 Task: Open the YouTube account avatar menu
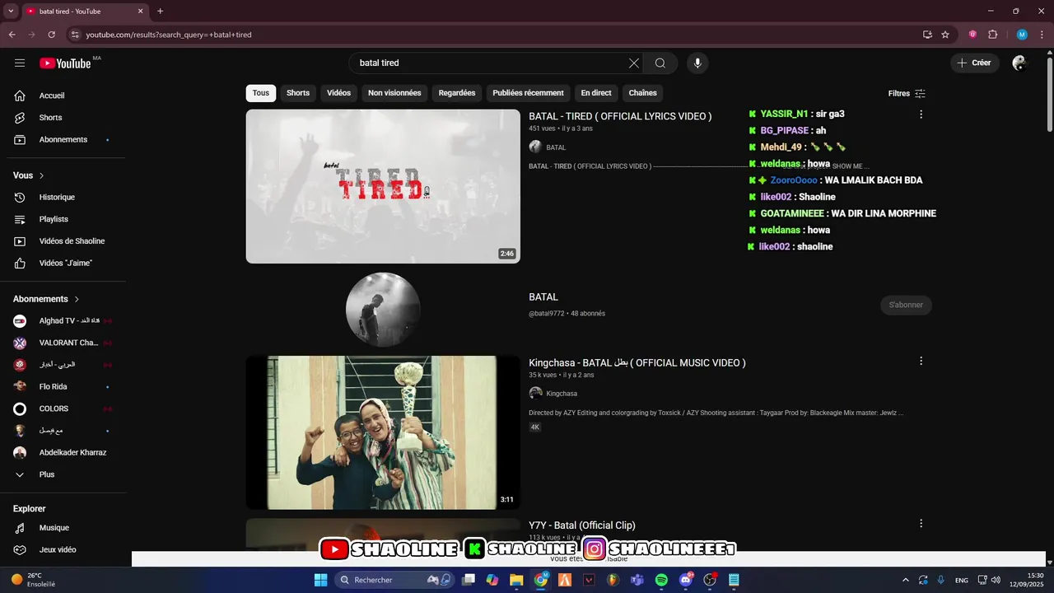click(1019, 63)
